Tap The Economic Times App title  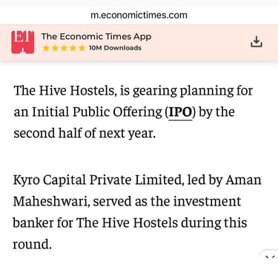96,37
